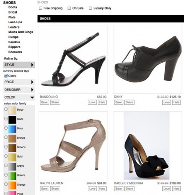Click the Blues color swatch
184x195 pixels.
pos(12,129)
